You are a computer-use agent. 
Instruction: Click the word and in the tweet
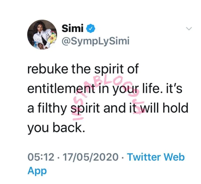(115, 108)
